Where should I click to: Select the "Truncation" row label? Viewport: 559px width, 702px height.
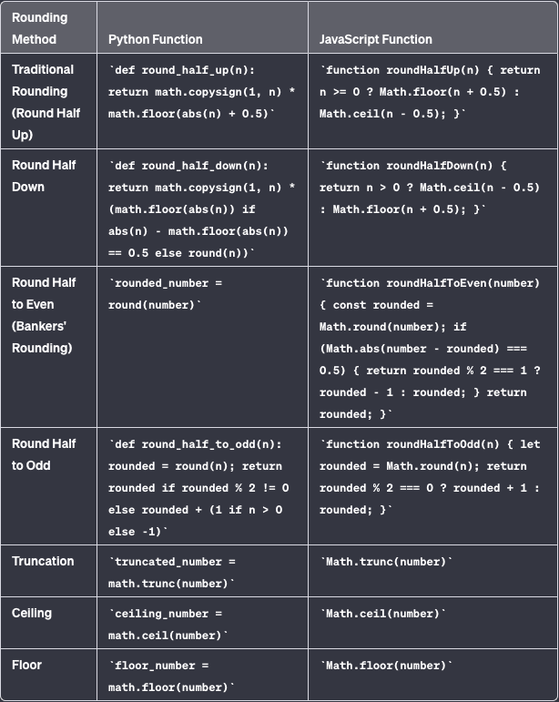tap(43, 561)
